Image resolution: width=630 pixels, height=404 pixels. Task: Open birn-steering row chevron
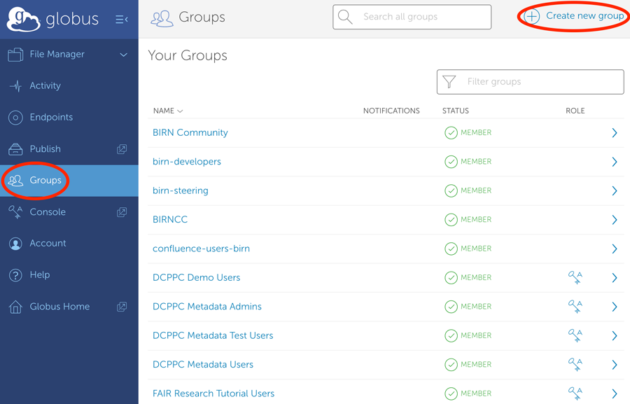point(615,190)
